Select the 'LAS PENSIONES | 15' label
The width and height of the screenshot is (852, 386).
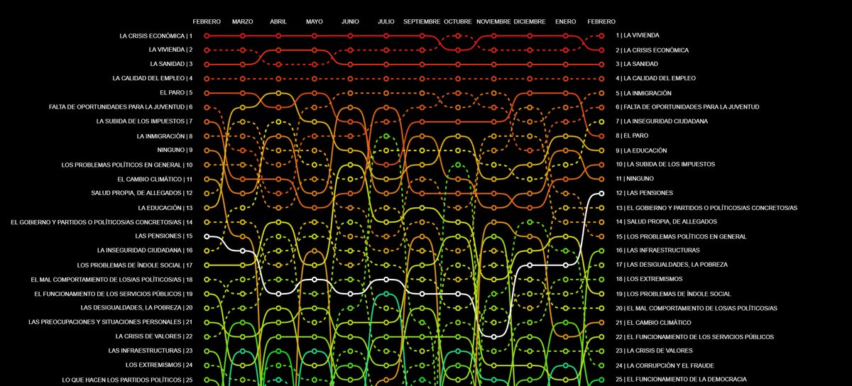[x=164, y=236]
